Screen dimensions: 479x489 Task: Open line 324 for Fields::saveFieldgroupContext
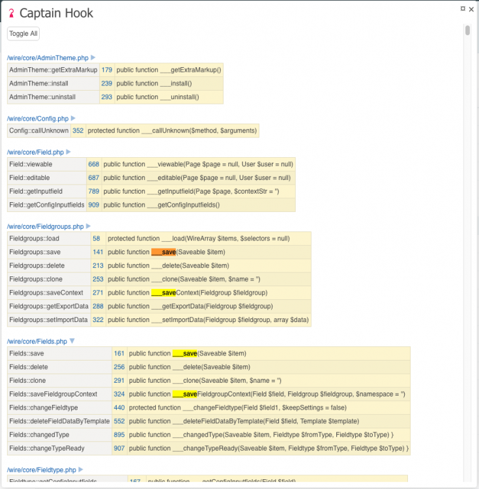[119, 394]
